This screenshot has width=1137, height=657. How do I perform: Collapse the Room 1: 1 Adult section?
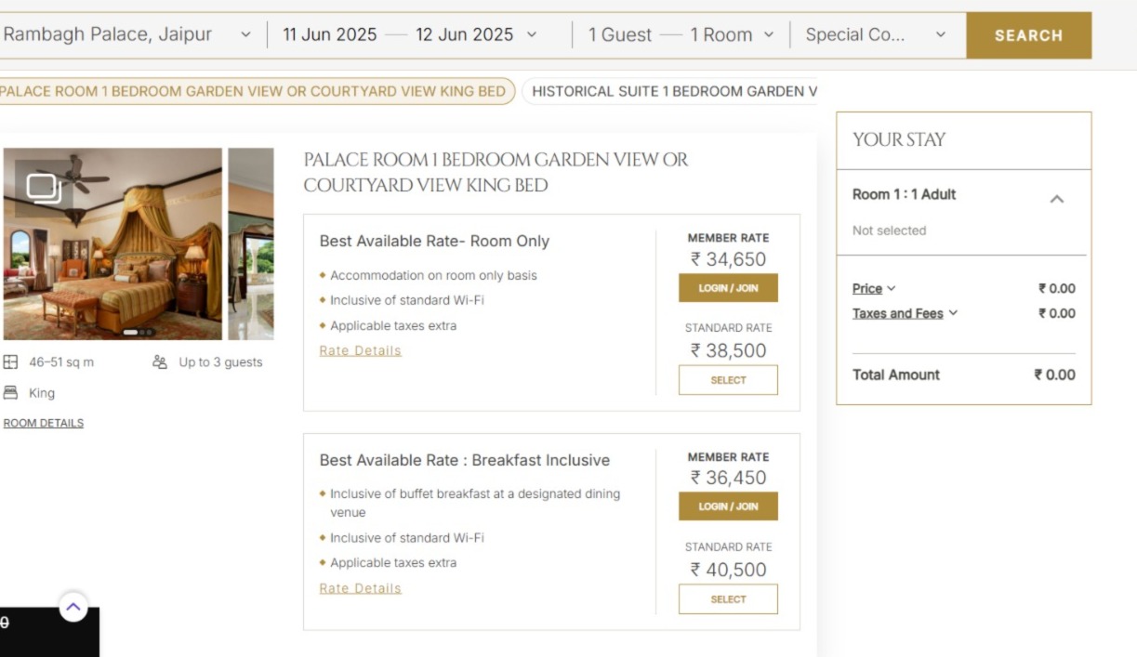(1058, 198)
